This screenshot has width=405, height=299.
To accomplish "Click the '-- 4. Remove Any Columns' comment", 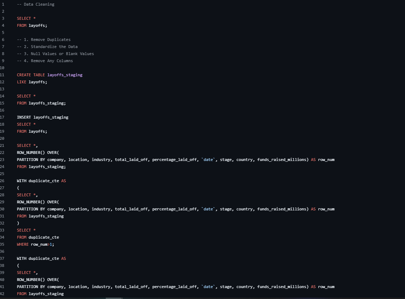I will [x=45, y=61].
